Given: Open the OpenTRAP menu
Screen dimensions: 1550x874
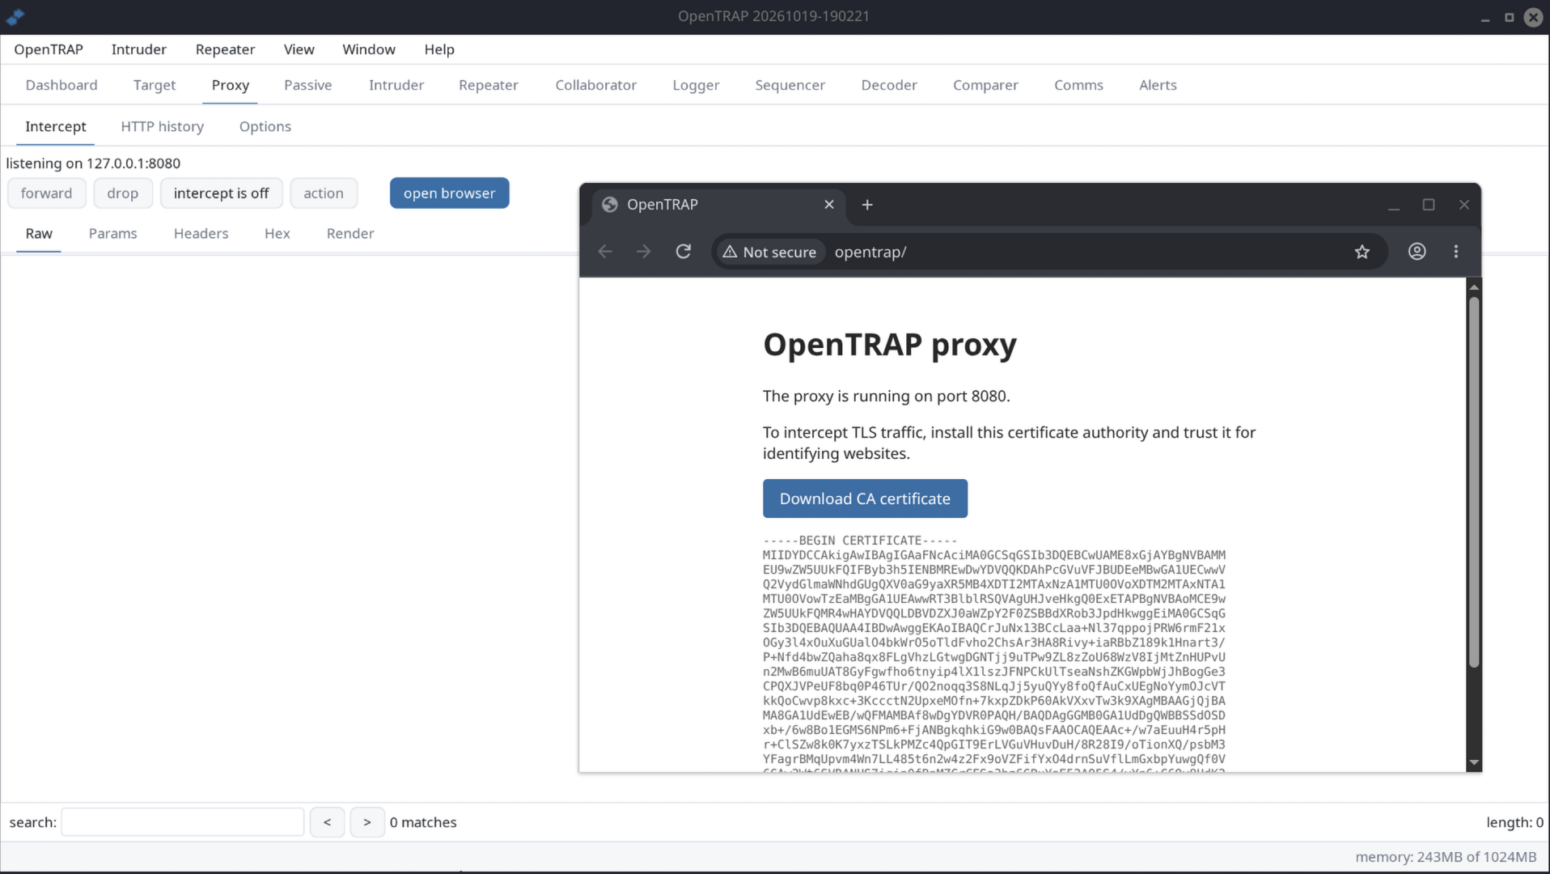Looking at the screenshot, I should coord(49,49).
